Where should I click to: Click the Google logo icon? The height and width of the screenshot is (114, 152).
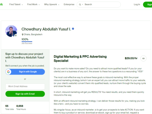[x=8, y=72]
